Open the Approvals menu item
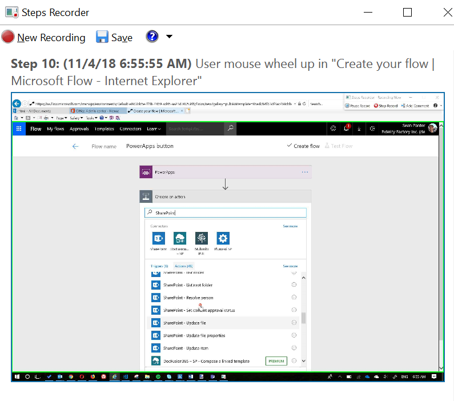The width and height of the screenshot is (454, 401). [79, 129]
